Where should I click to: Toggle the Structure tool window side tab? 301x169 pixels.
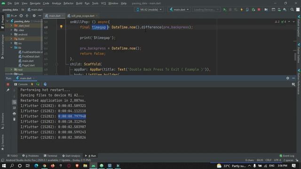[x=2, y=121]
